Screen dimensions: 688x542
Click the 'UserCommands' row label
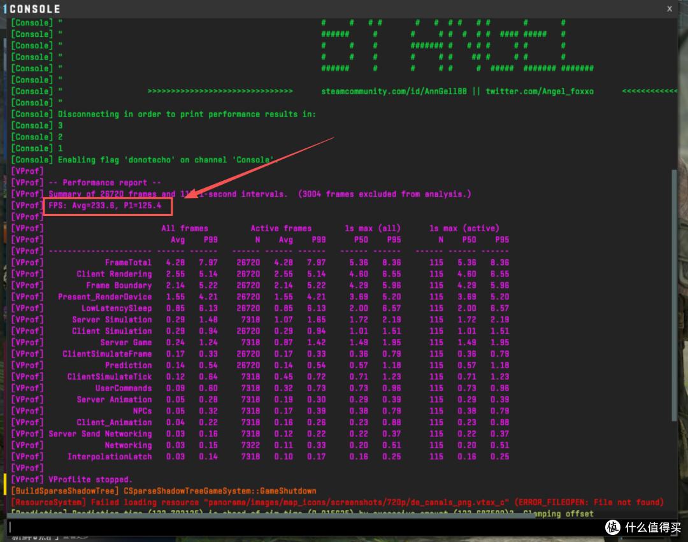[124, 388]
